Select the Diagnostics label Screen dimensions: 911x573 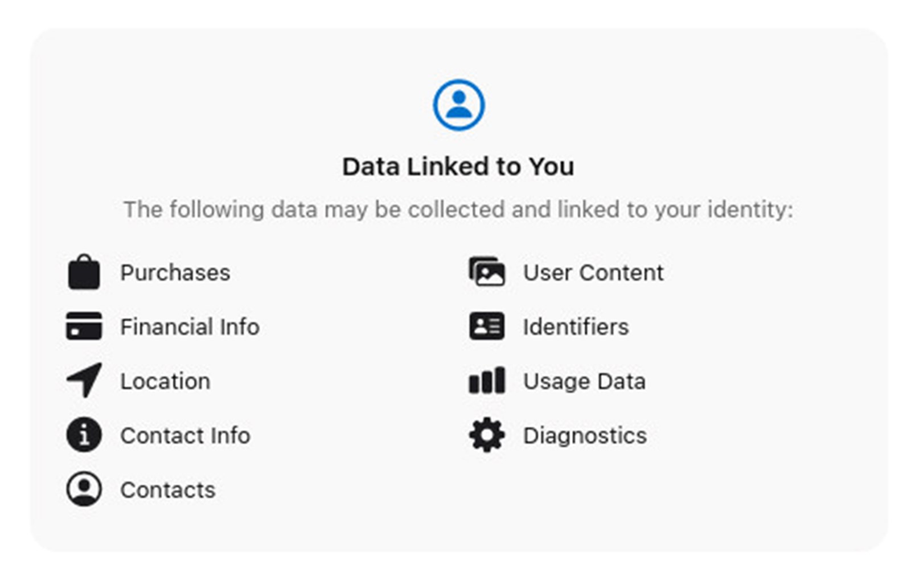click(585, 435)
